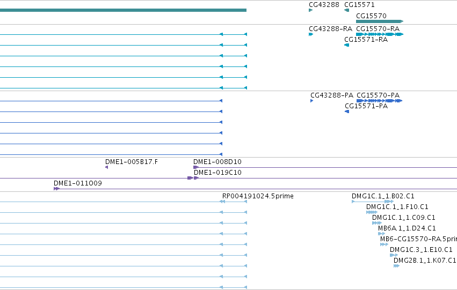This screenshot has width=457, height=290.
Task: Click the large teal gene bar at top left
Action: point(124,10)
